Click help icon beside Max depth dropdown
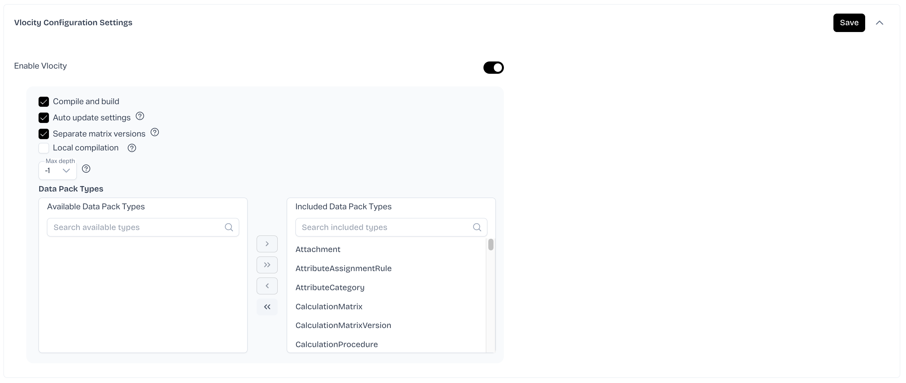 (86, 169)
